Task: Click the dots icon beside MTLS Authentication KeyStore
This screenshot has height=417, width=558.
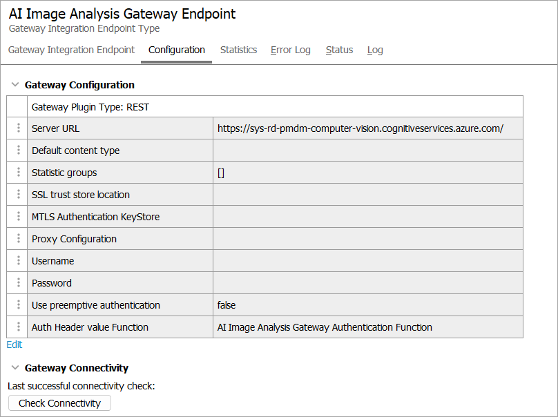Action: [19, 217]
